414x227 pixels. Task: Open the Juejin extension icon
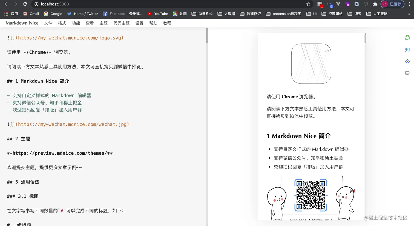click(x=366, y=4)
